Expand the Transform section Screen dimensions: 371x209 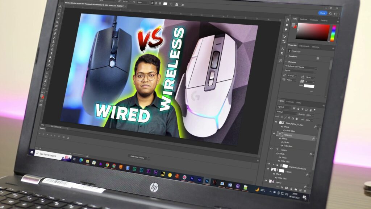287,56
